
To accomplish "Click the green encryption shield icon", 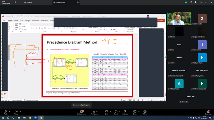I will (x=186, y=2).
